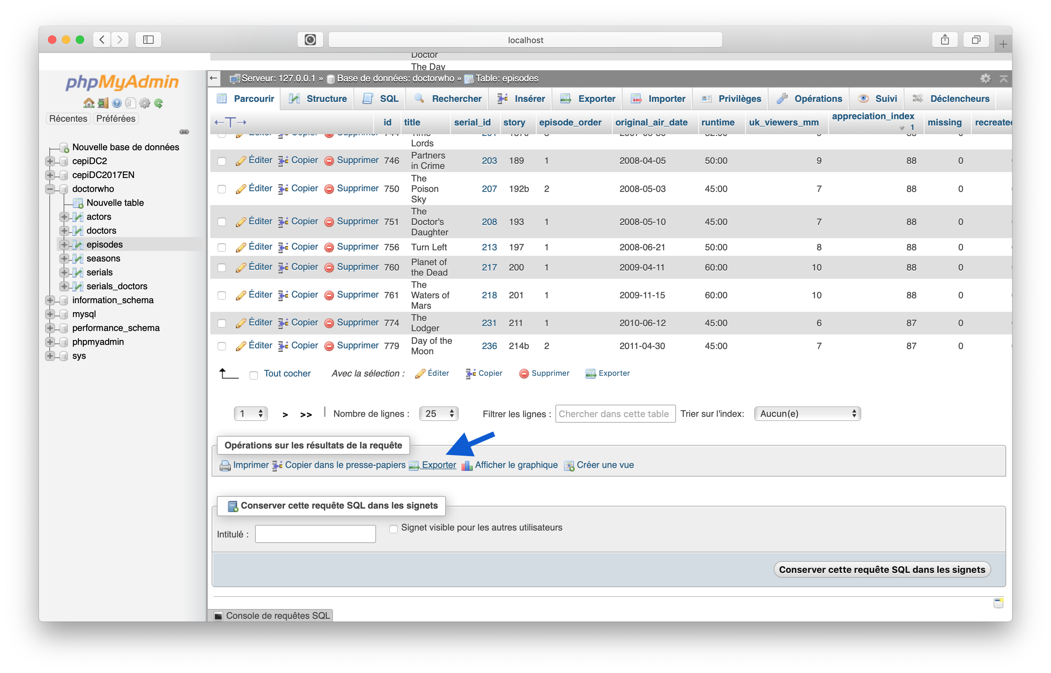Click Préférées button in sidebar
1051x673 pixels.
point(116,119)
